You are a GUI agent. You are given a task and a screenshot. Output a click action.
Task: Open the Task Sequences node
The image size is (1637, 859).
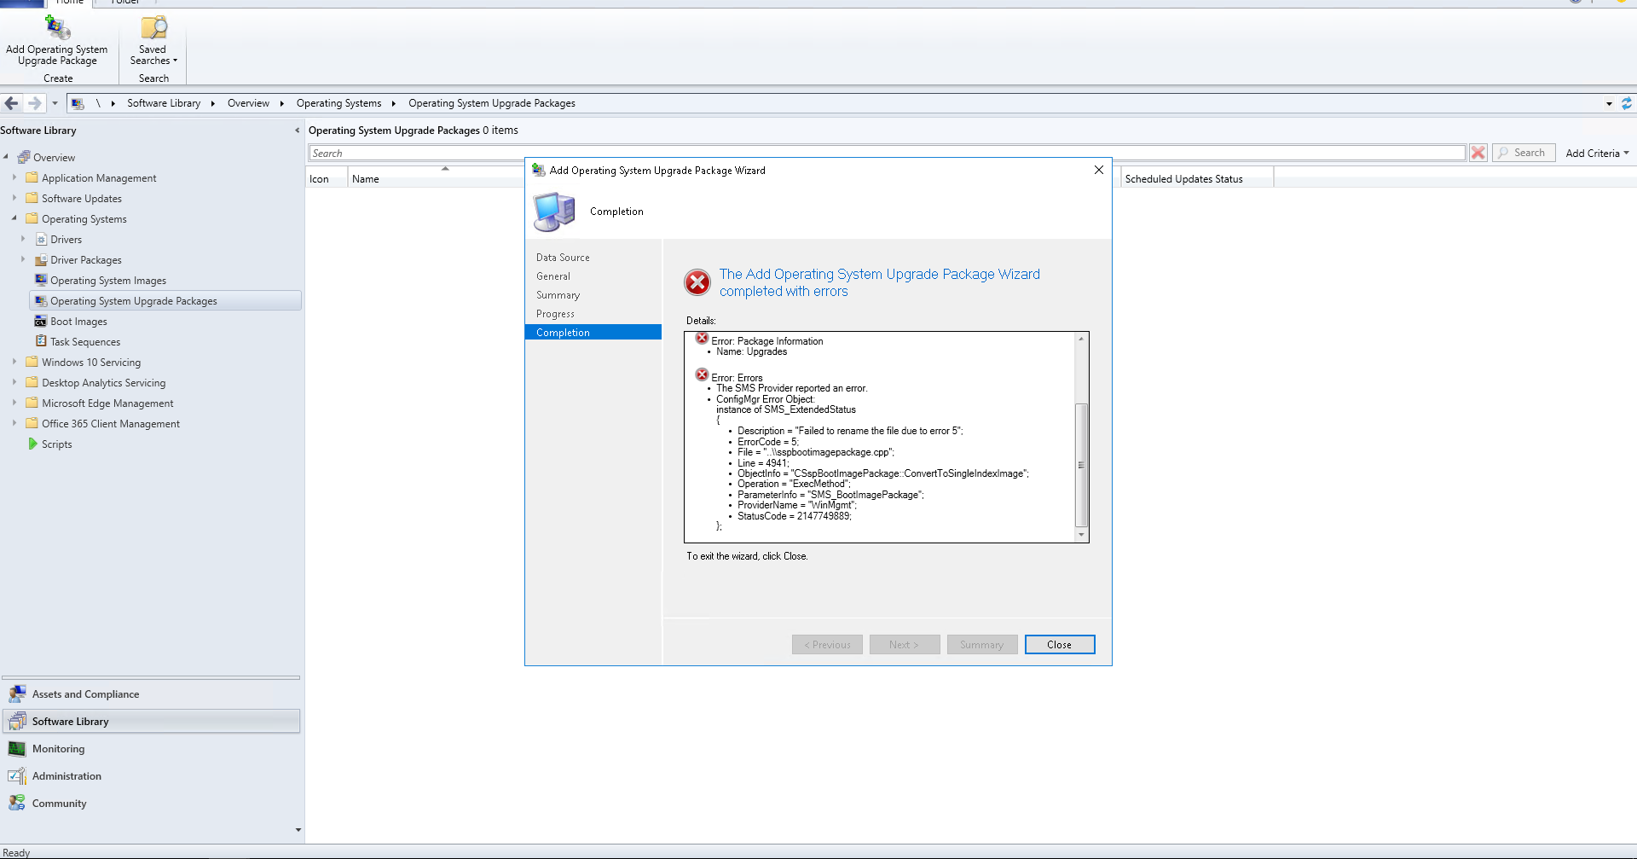click(x=84, y=341)
